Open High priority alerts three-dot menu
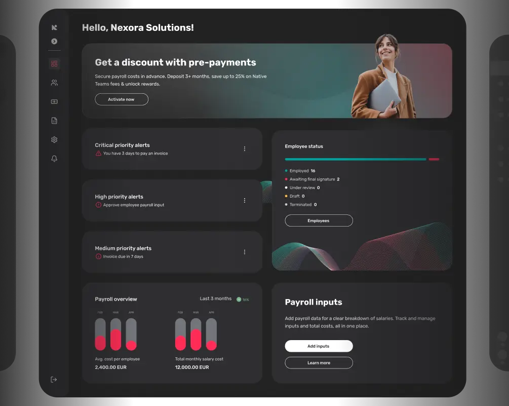This screenshot has width=509, height=406. point(245,200)
